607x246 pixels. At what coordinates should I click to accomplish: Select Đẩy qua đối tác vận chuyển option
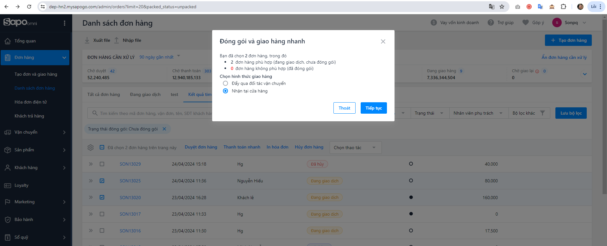[225, 83]
